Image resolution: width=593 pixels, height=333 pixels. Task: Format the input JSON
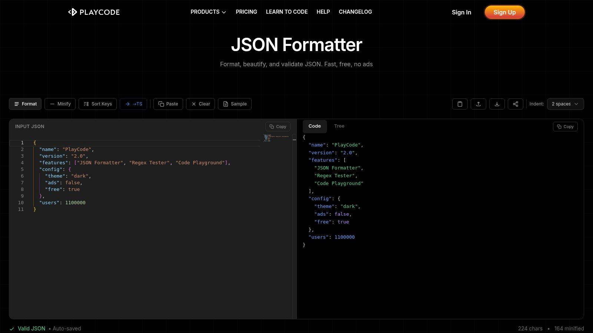(25, 104)
